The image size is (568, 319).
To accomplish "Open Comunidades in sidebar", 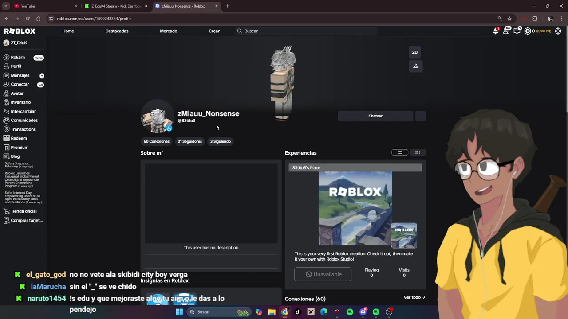I will coord(24,120).
